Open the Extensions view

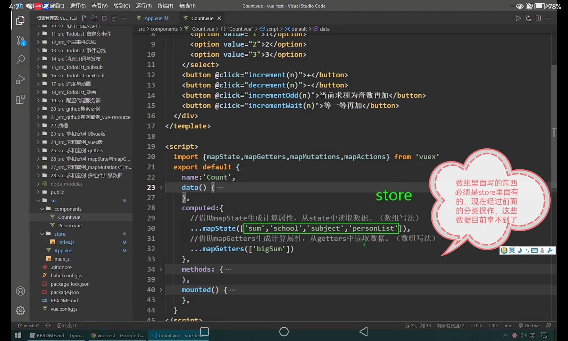pos(20,99)
